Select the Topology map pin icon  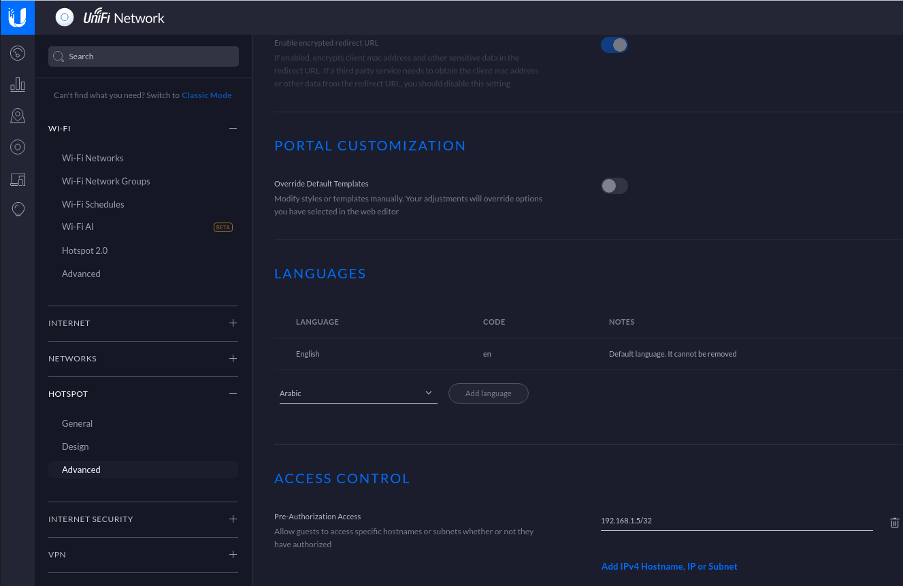click(17, 115)
